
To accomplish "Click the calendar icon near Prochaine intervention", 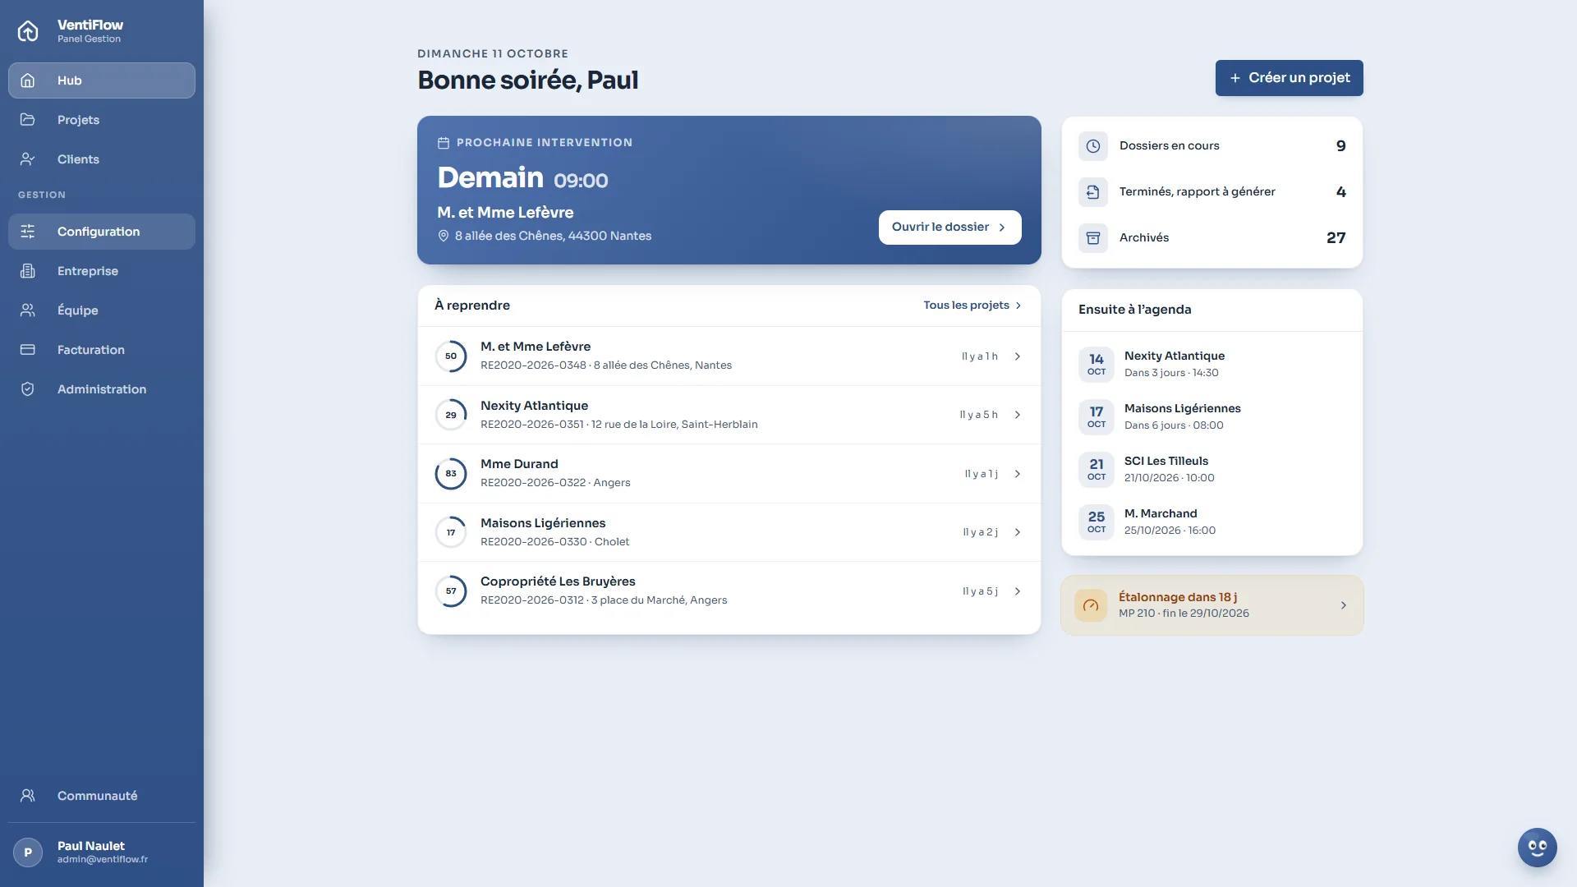I will pyautogui.click(x=444, y=143).
